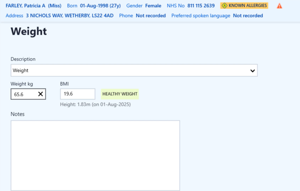The width and height of the screenshot is (300, 191).
Task: Click the Gender Female value
Action: click(x=153, y=6)
